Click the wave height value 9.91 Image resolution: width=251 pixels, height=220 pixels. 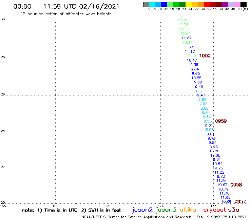pos(217,159)
